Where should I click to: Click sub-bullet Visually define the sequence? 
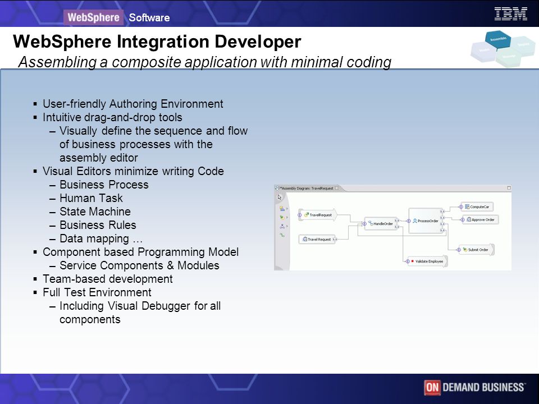pyautogui.click(x=153, y=144)
